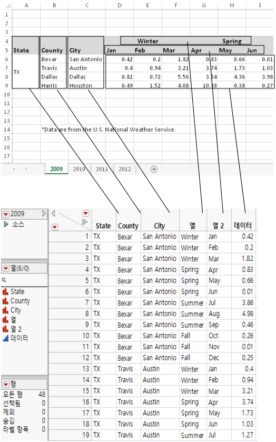Viewport: 276px width, 442px height.
Task: Click the 제외 excluded rows entry
Action: tap(24, 412)
